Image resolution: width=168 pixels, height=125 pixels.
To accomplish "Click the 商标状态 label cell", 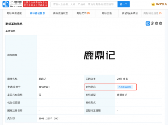I will click(x=99, y=87).
